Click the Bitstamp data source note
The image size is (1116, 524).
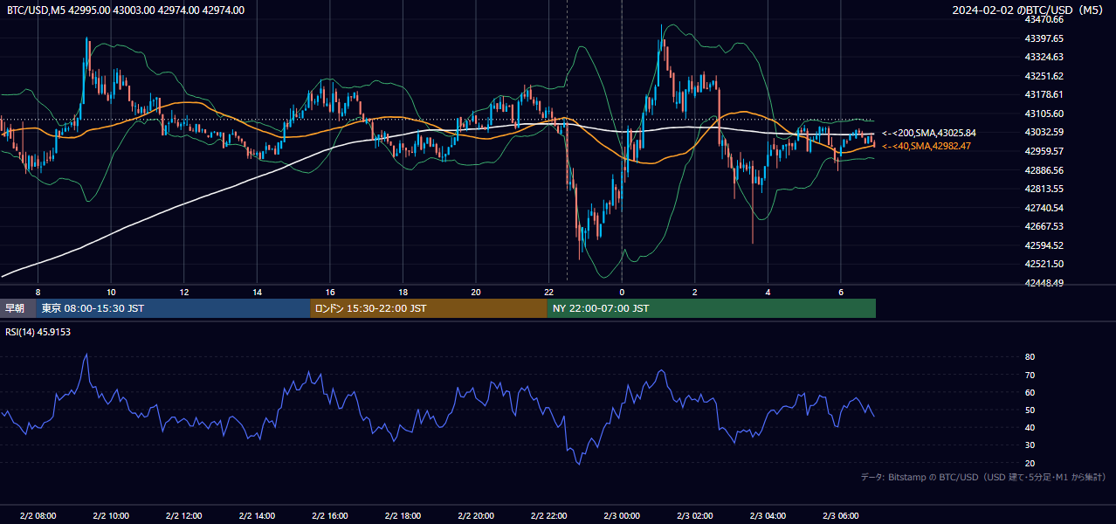[983, 477]
